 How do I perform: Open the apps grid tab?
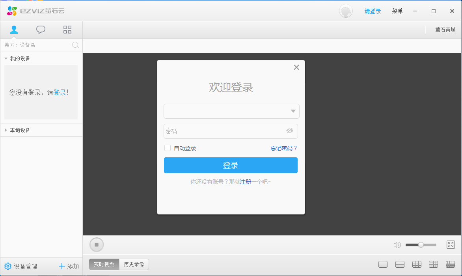(x=67, y=30)
